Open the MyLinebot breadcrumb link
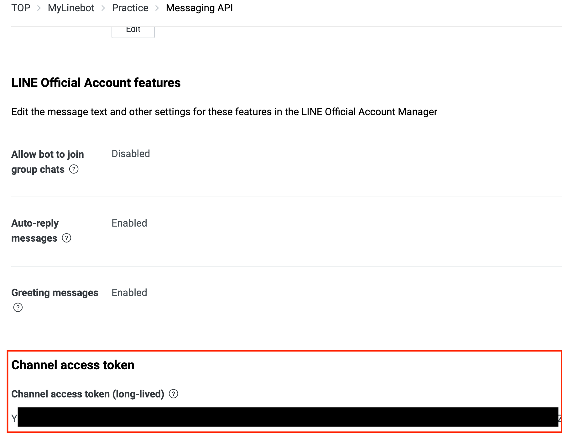 tap(71, 8)
